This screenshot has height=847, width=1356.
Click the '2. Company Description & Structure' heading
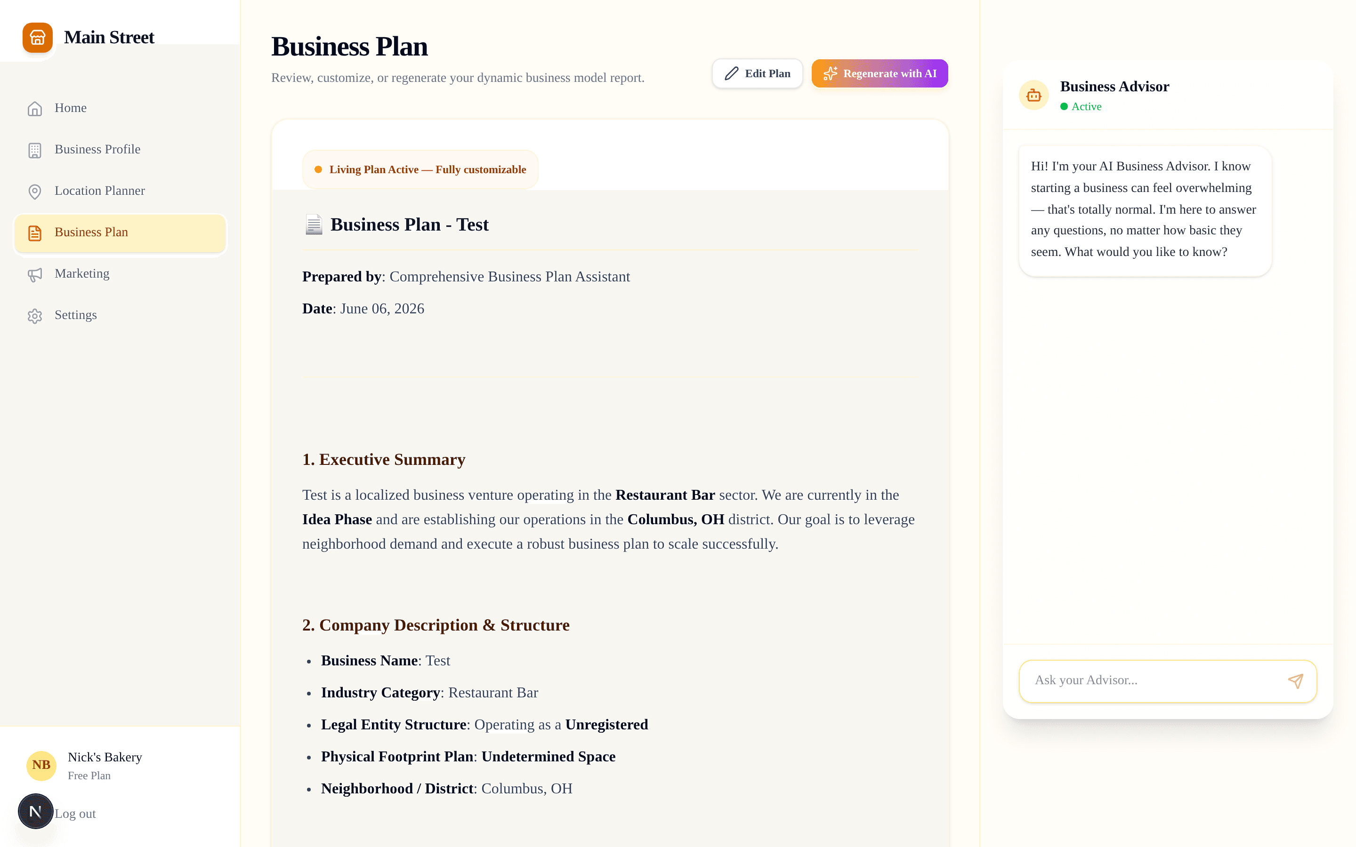pos(436,625)
